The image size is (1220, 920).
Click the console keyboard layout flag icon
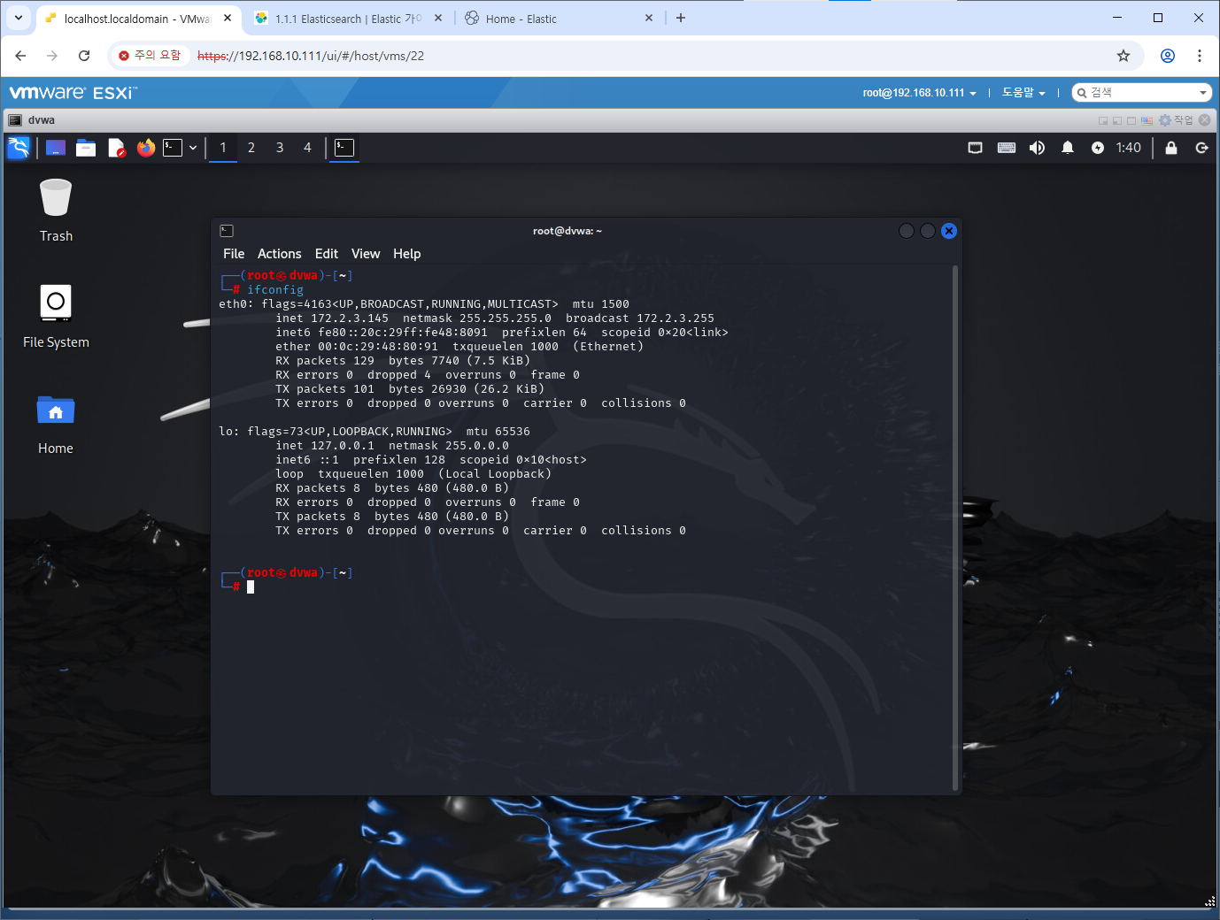point(1147,120)
